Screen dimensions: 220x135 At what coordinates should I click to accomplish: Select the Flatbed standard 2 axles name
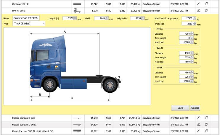pos(24,125)
